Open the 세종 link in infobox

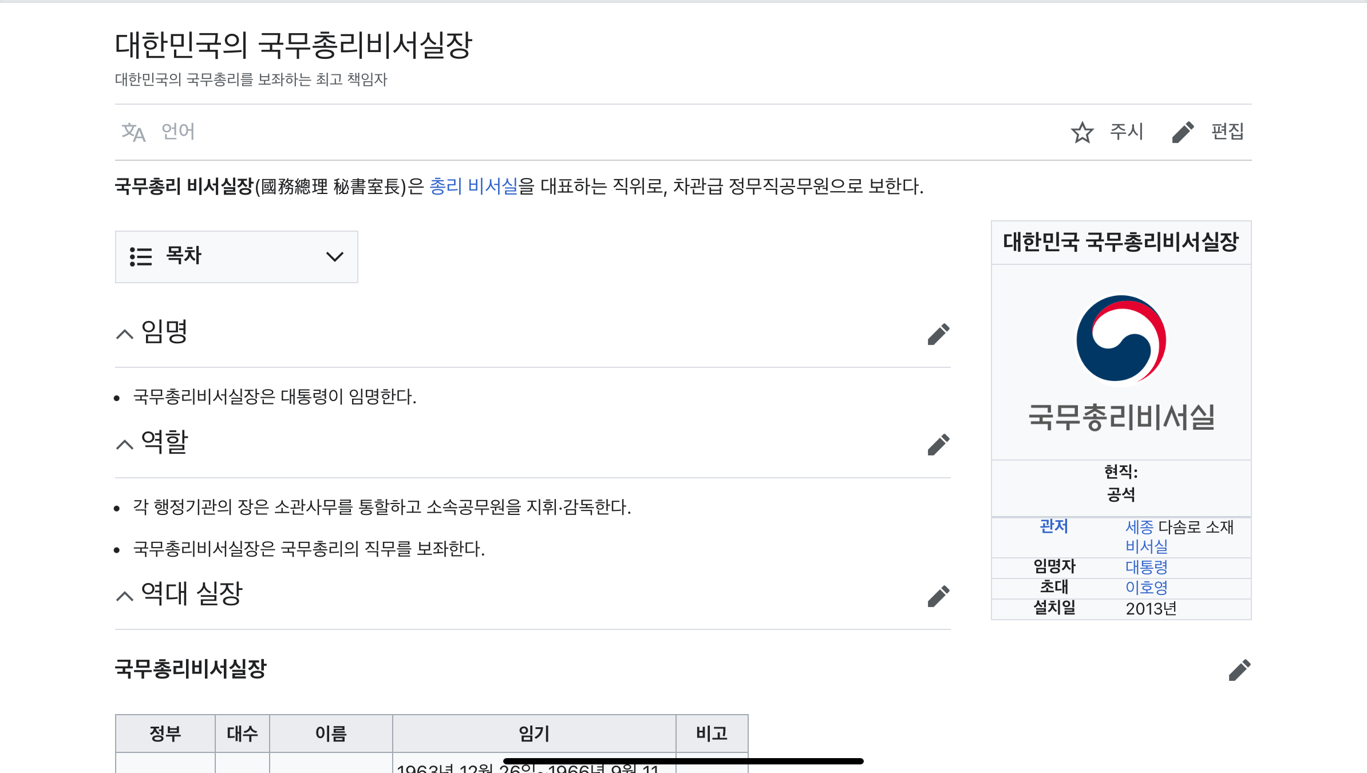pyautogui.click(x=1139, y=527)
